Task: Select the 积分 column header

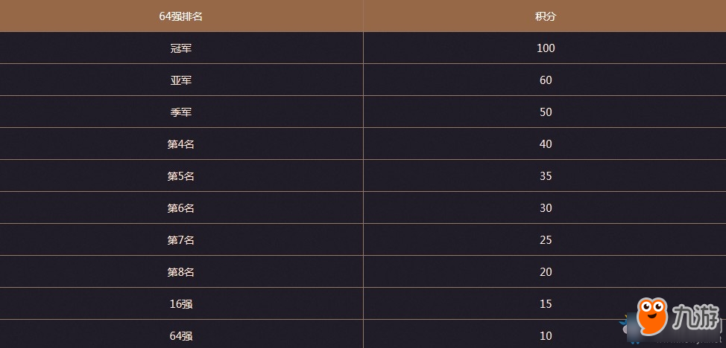Action: pyautogui.click(x=546, y=16)
